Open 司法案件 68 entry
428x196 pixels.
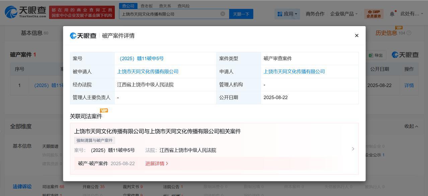pyautogui.click(x=53, y=187)
